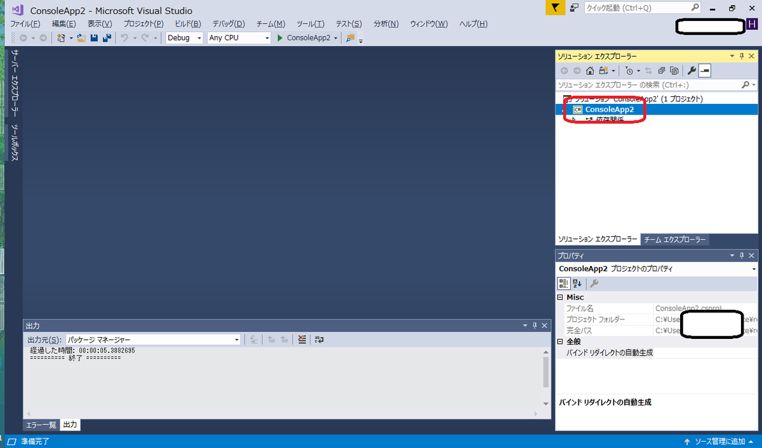
Task: Click the New Project toolbar icon
Action: pyautogui.click(x=61, y=38)
